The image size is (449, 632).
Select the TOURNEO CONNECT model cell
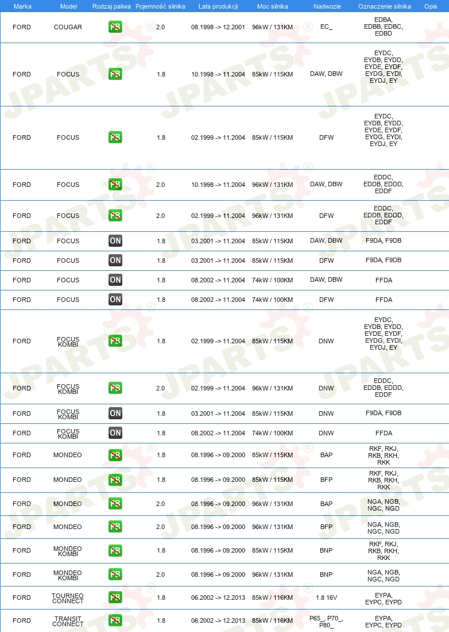tap(68, 598)
